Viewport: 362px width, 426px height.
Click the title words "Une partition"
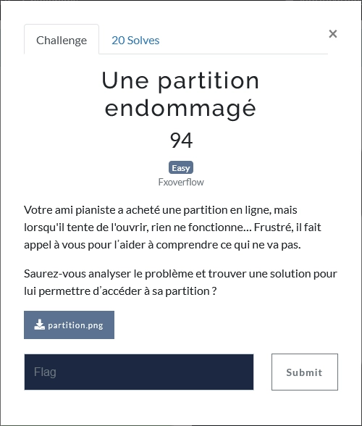(180, 80)
